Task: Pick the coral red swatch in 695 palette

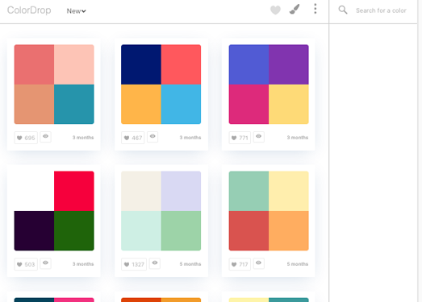Action: click(34, 64)
